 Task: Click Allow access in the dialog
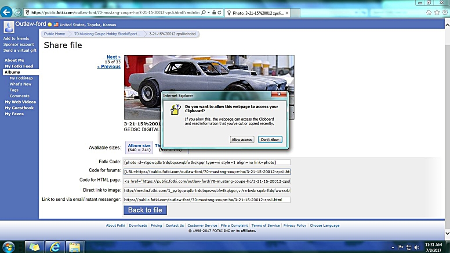[x=242, y=139]
